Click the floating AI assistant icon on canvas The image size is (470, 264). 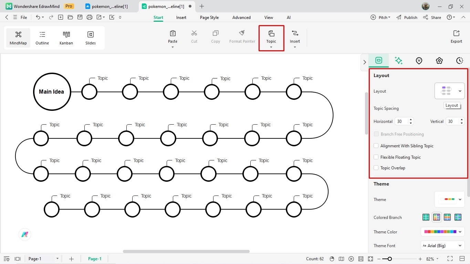click(25, 234)
